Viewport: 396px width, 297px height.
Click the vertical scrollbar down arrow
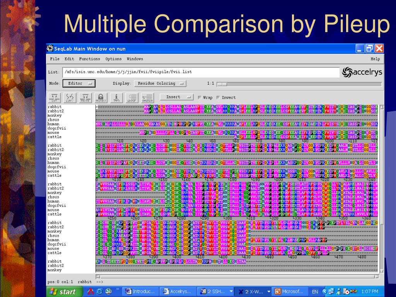tap(382, 271)
